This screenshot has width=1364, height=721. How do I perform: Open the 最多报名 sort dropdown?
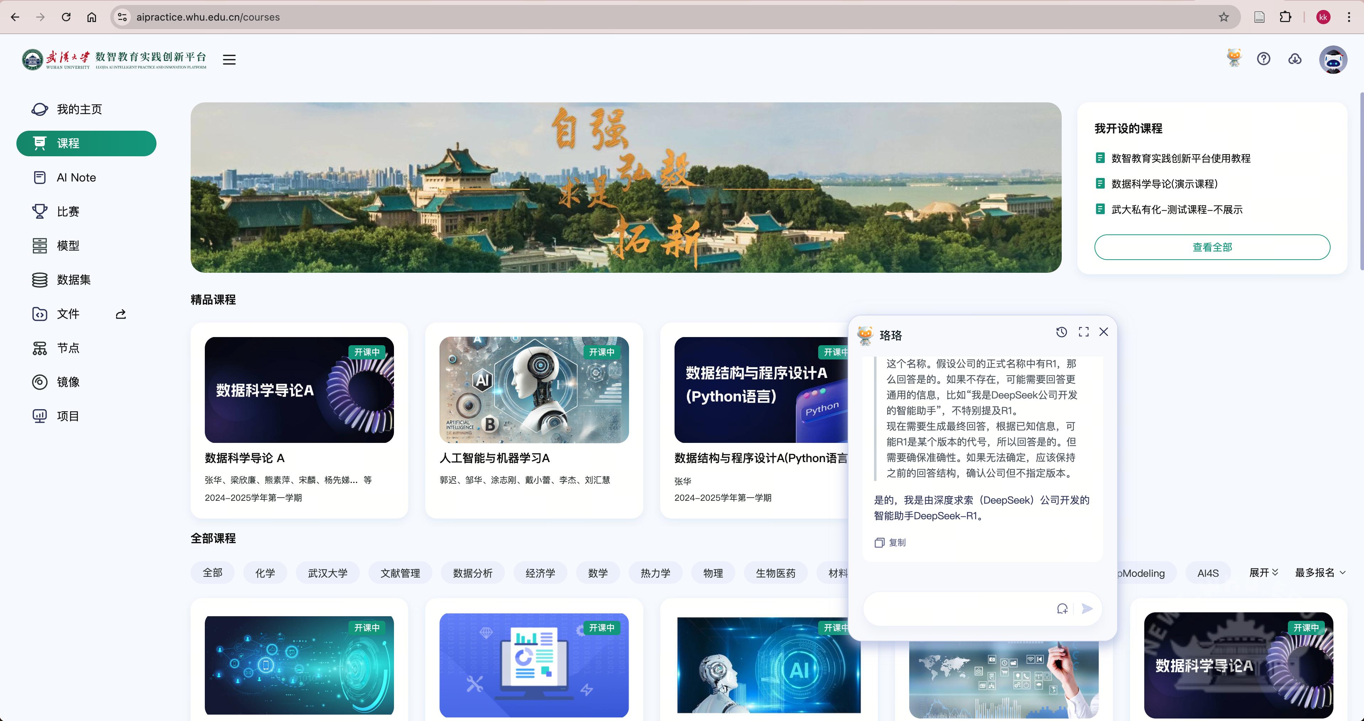pos(1320,572)
